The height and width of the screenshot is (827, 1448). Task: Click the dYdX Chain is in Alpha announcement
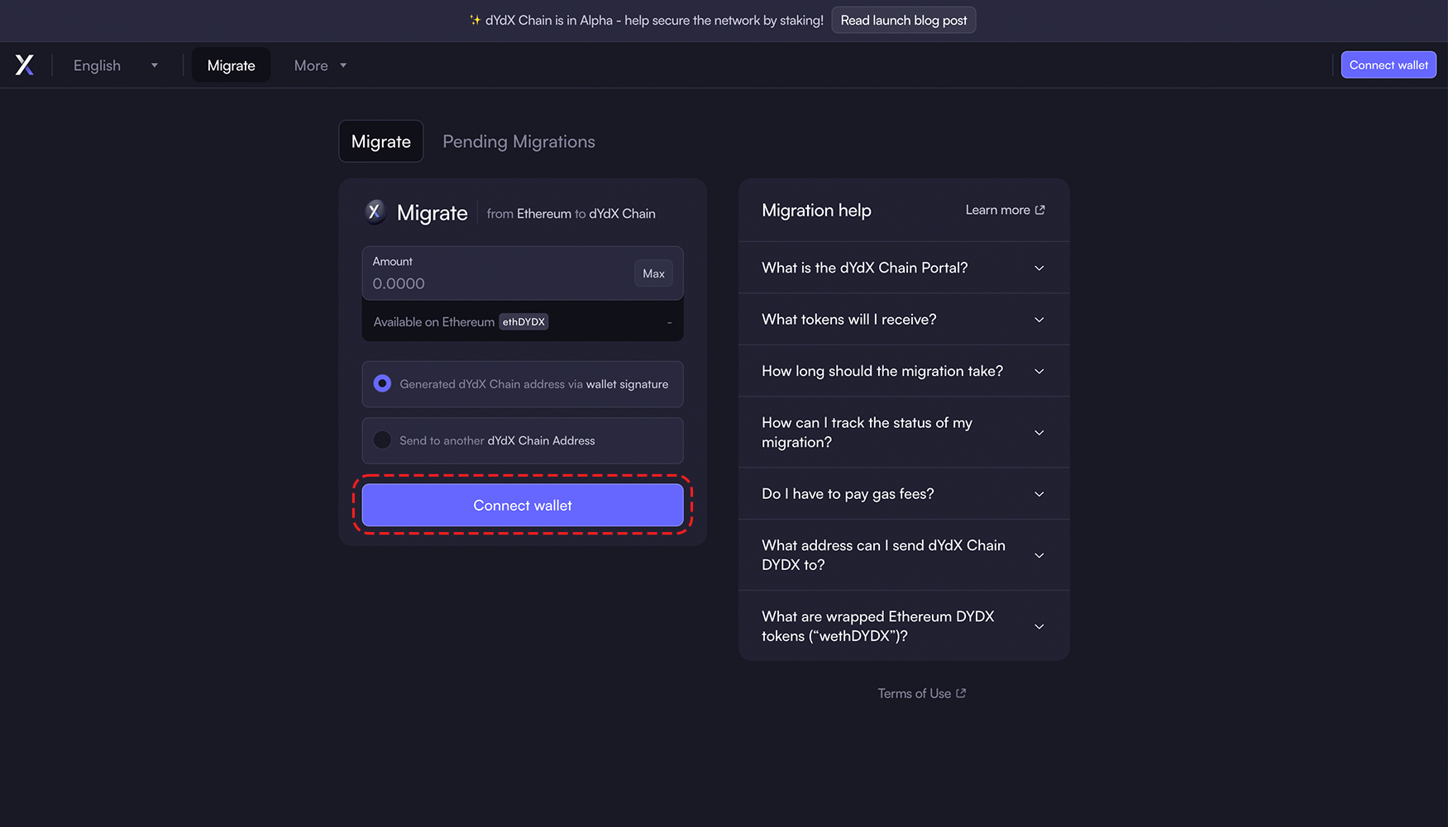pos(647,20)
